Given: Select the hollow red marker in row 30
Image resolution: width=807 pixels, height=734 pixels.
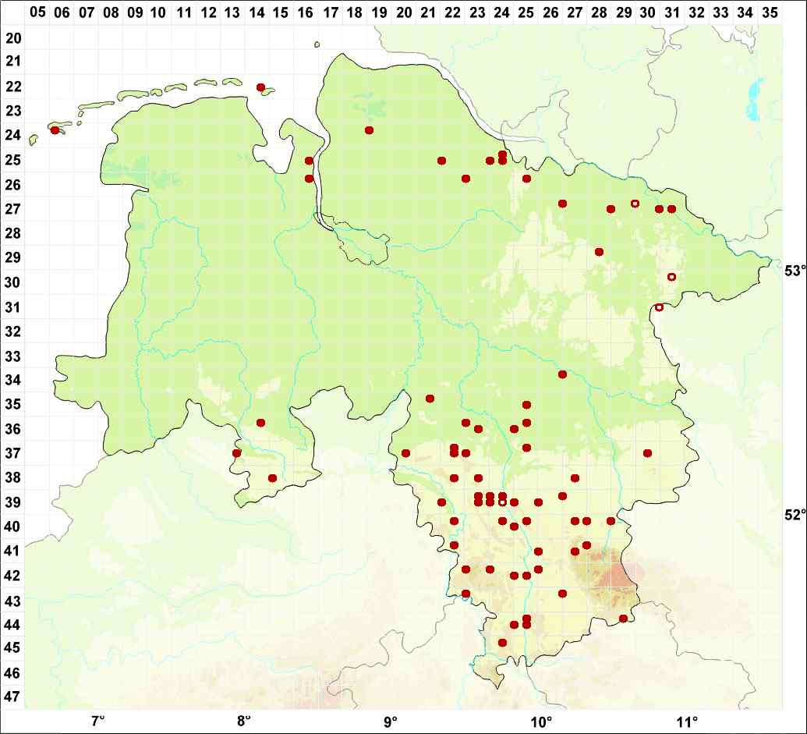Looking at the screenshot, I should click(x=671, y=277).
